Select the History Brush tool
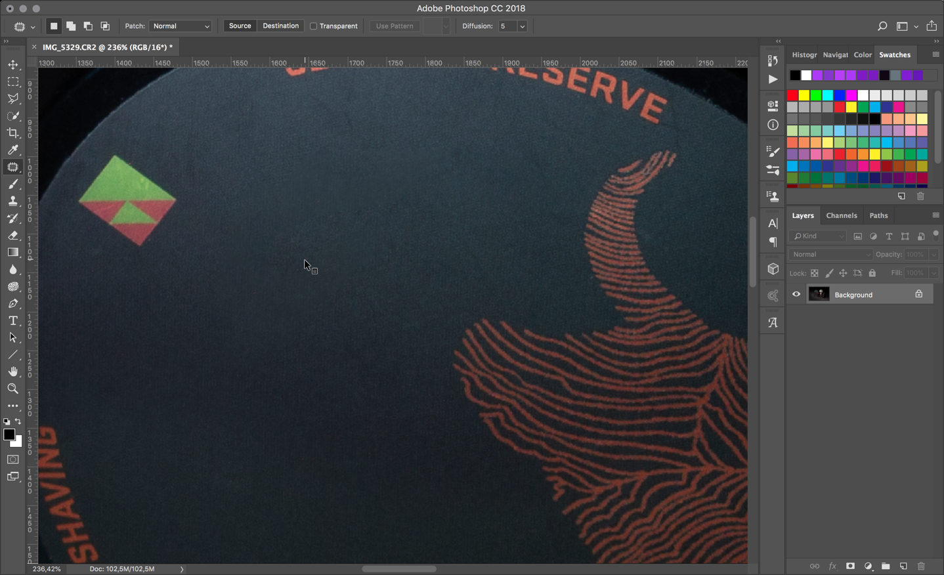Screen dimensions: 944x575 pos(13,219)
